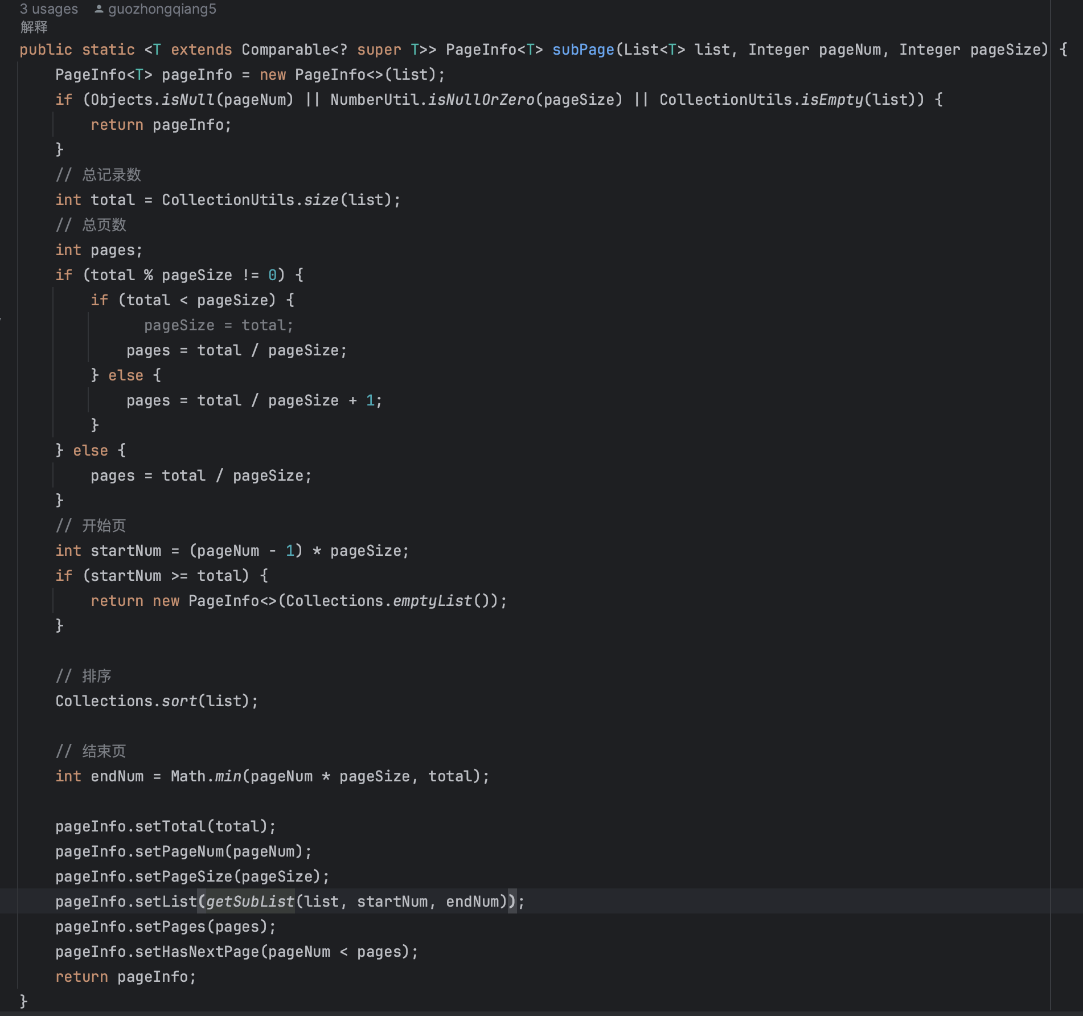
Task: Click the Collections.sort method call
Action: (179, 701)
